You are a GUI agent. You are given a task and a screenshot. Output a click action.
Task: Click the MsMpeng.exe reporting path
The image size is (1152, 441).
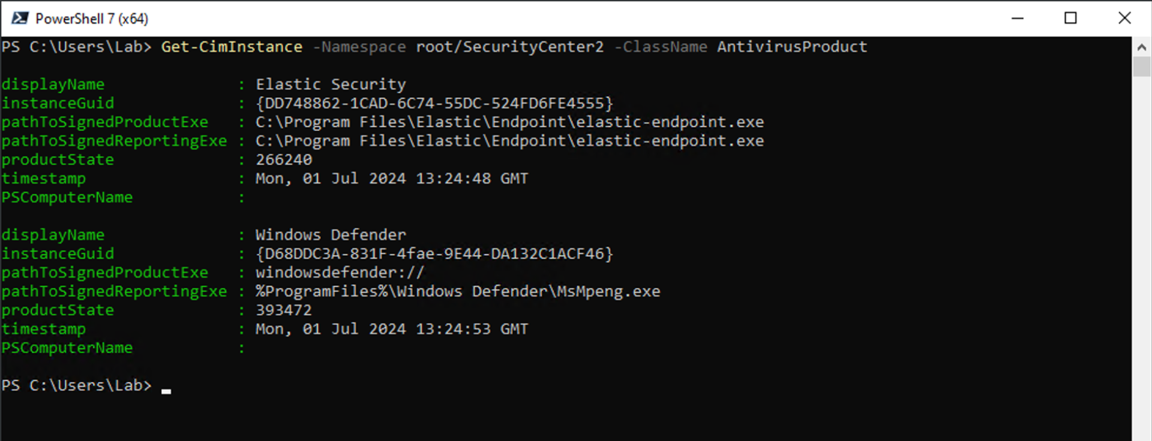pyautogui.click(x=458, y=292)
